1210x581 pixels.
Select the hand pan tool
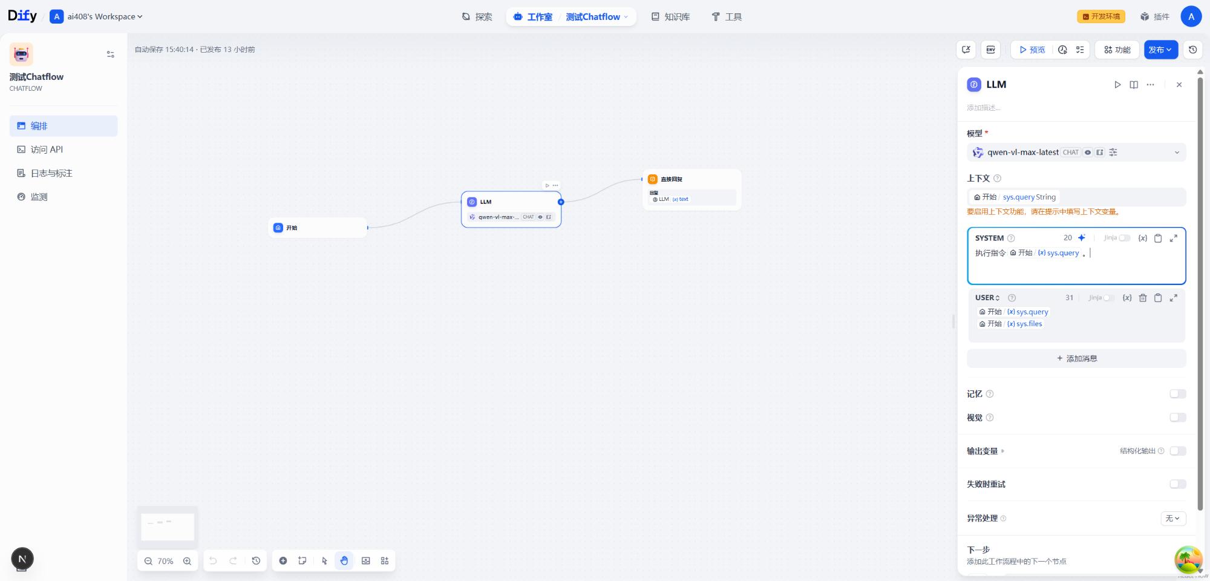click(344, 561)
